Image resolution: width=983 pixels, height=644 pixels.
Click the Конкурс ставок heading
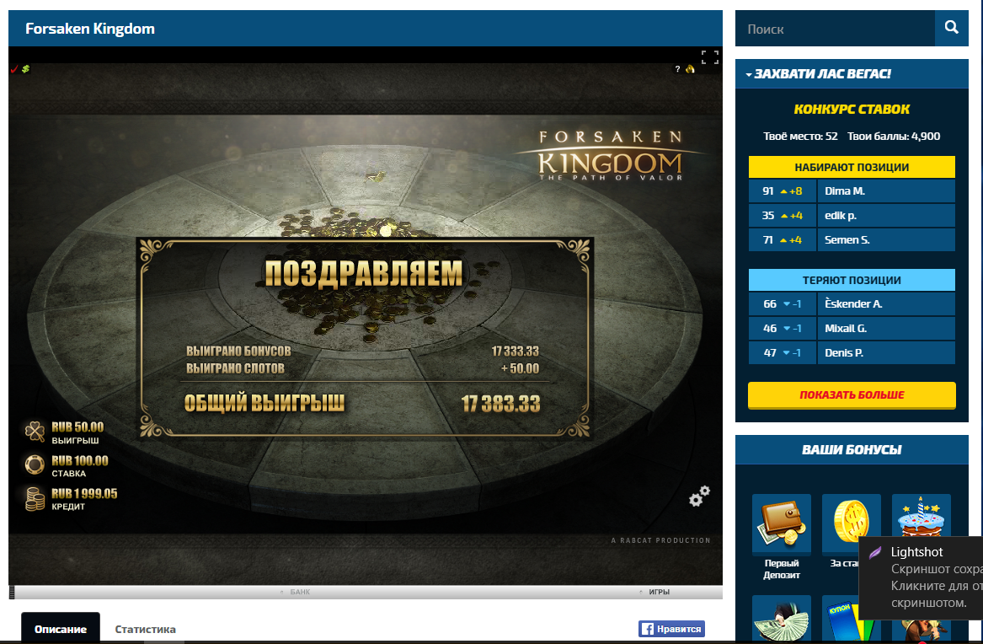click(x=852, y=109)
